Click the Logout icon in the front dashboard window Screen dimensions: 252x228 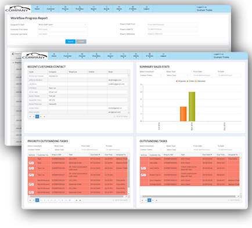pos(163,54)
